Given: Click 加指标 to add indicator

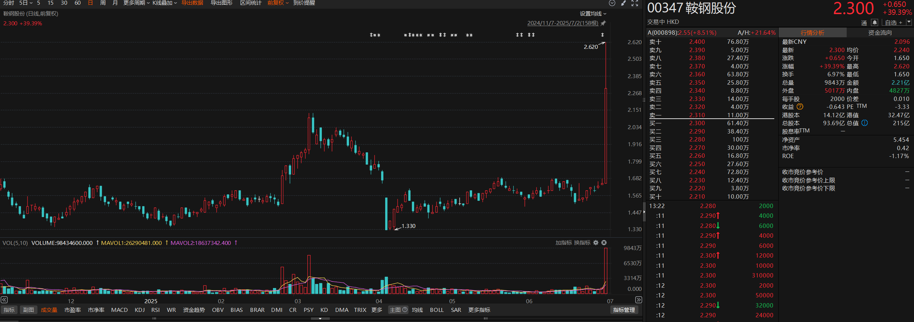Looking at the screenshot, I should (x=564, y=243).
